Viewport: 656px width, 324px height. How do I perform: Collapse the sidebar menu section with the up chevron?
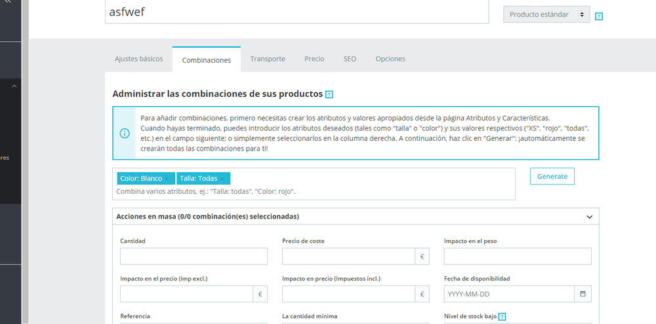coord(14,86)
